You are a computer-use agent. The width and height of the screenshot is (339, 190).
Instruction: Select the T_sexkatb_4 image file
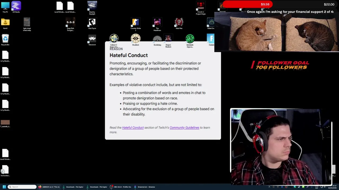pyautogui.click(x=5, y=123)
